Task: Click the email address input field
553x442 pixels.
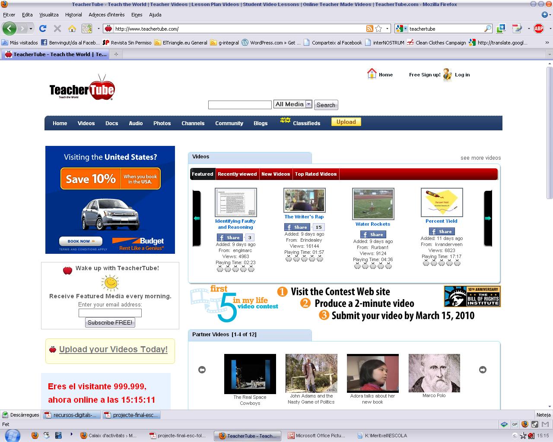Action: [110, 313]
